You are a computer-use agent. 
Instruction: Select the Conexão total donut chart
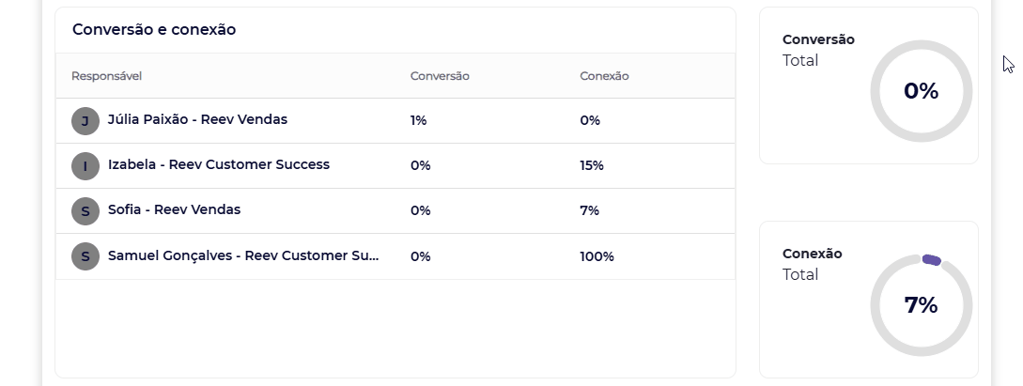click(x=922, y=305)
